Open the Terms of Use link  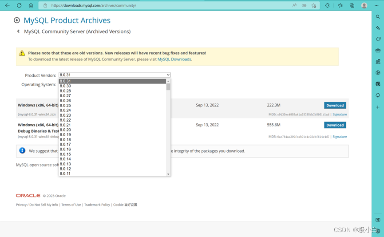click(x=71, y=205)
